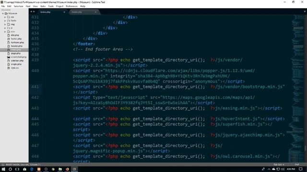Collapse the Museum root folder
The width and height of the screenshot is (307, 172).
(3, 13)
